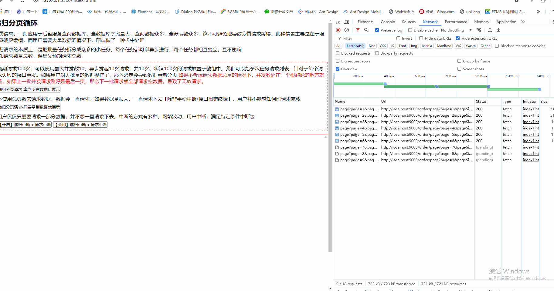This screenshot has width=554, height=291.
Task: Toggle the red filter funnel icon
Action: pyautogui.click(x=358, y=30)
